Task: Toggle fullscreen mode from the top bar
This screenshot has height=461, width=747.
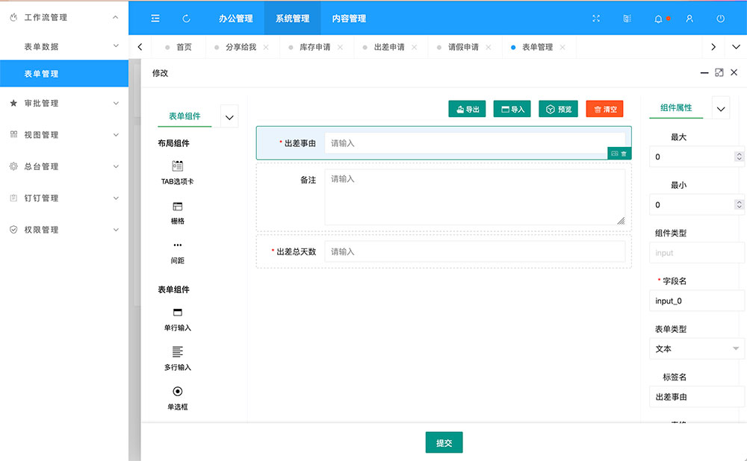Action: click(x=596, y=19)
